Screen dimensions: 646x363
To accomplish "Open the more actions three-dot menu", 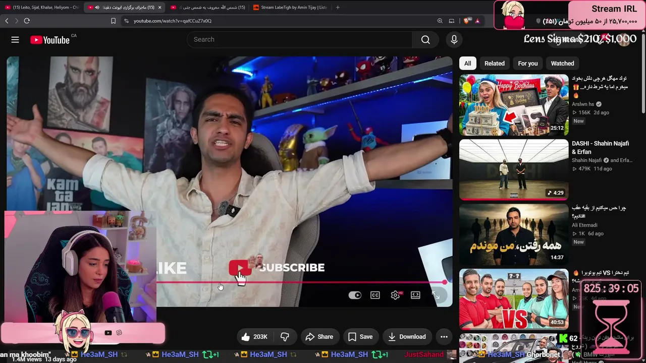I will click(444, 337).
